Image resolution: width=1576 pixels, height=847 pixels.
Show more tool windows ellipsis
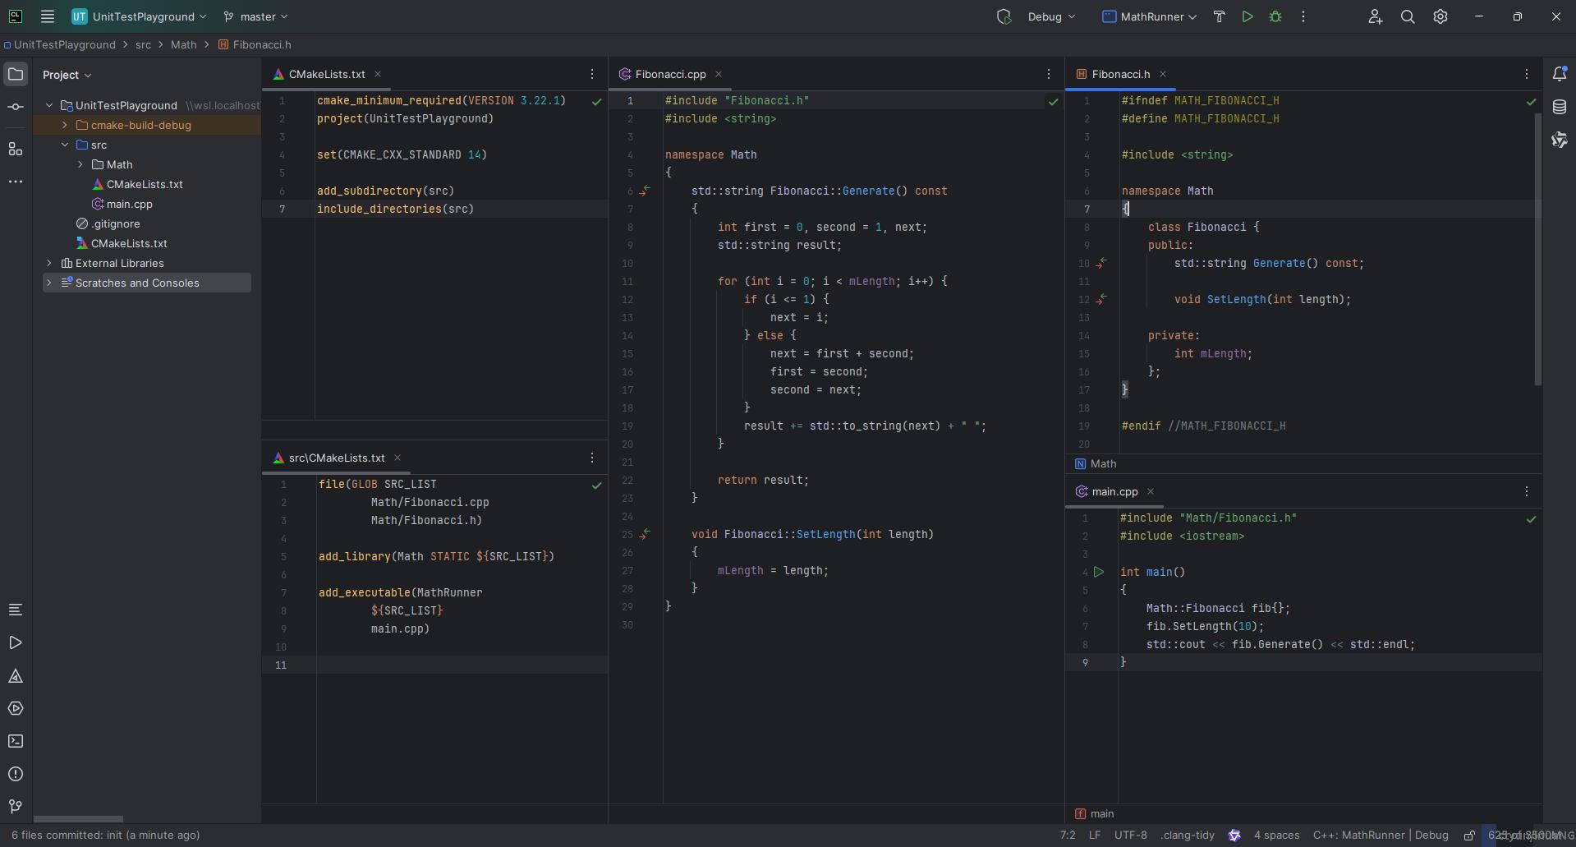[x=16, y=182]
